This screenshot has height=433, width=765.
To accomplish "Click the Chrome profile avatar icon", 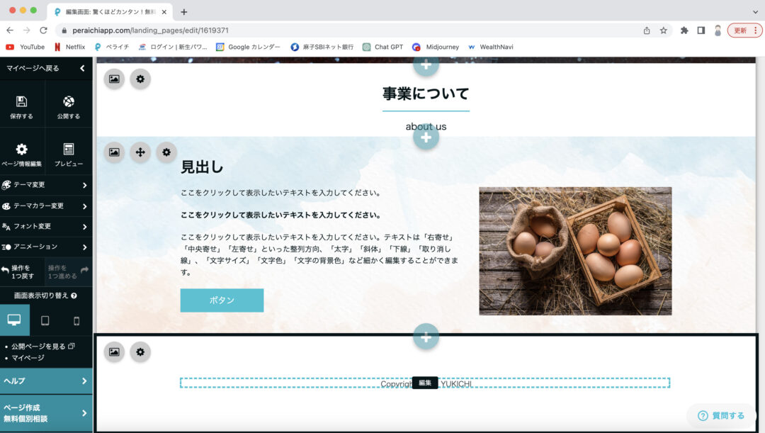I will 718,30.
